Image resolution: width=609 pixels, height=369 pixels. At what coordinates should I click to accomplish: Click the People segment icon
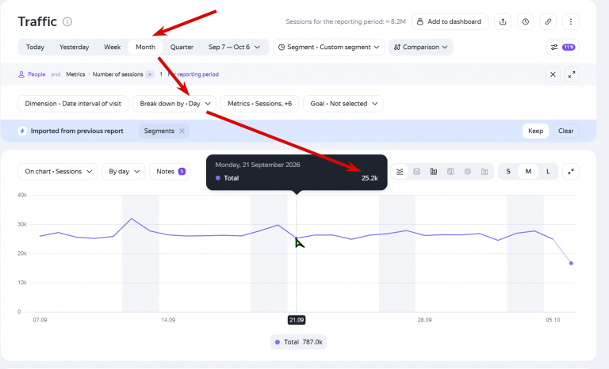click(21, 74)
